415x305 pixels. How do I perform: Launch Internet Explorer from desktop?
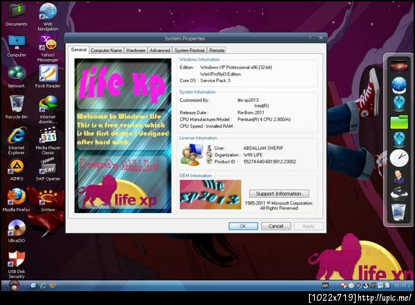(17, 141)
